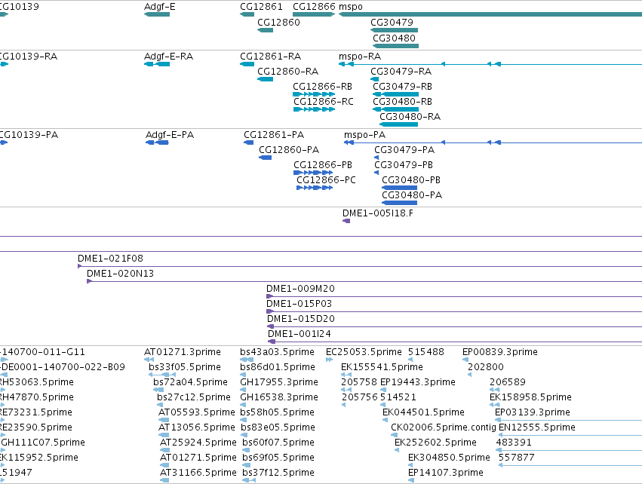Viewport: 642px width, 484px height.
Task: Click the mspo-RA transcript label
Action: coord(360,56)
